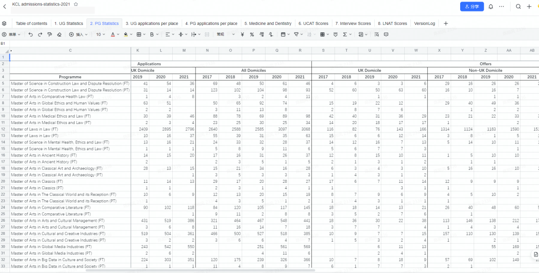Click the borders grid icon
Image resolution: width=539 pixels, height=273 pixels.
point(139,34)
